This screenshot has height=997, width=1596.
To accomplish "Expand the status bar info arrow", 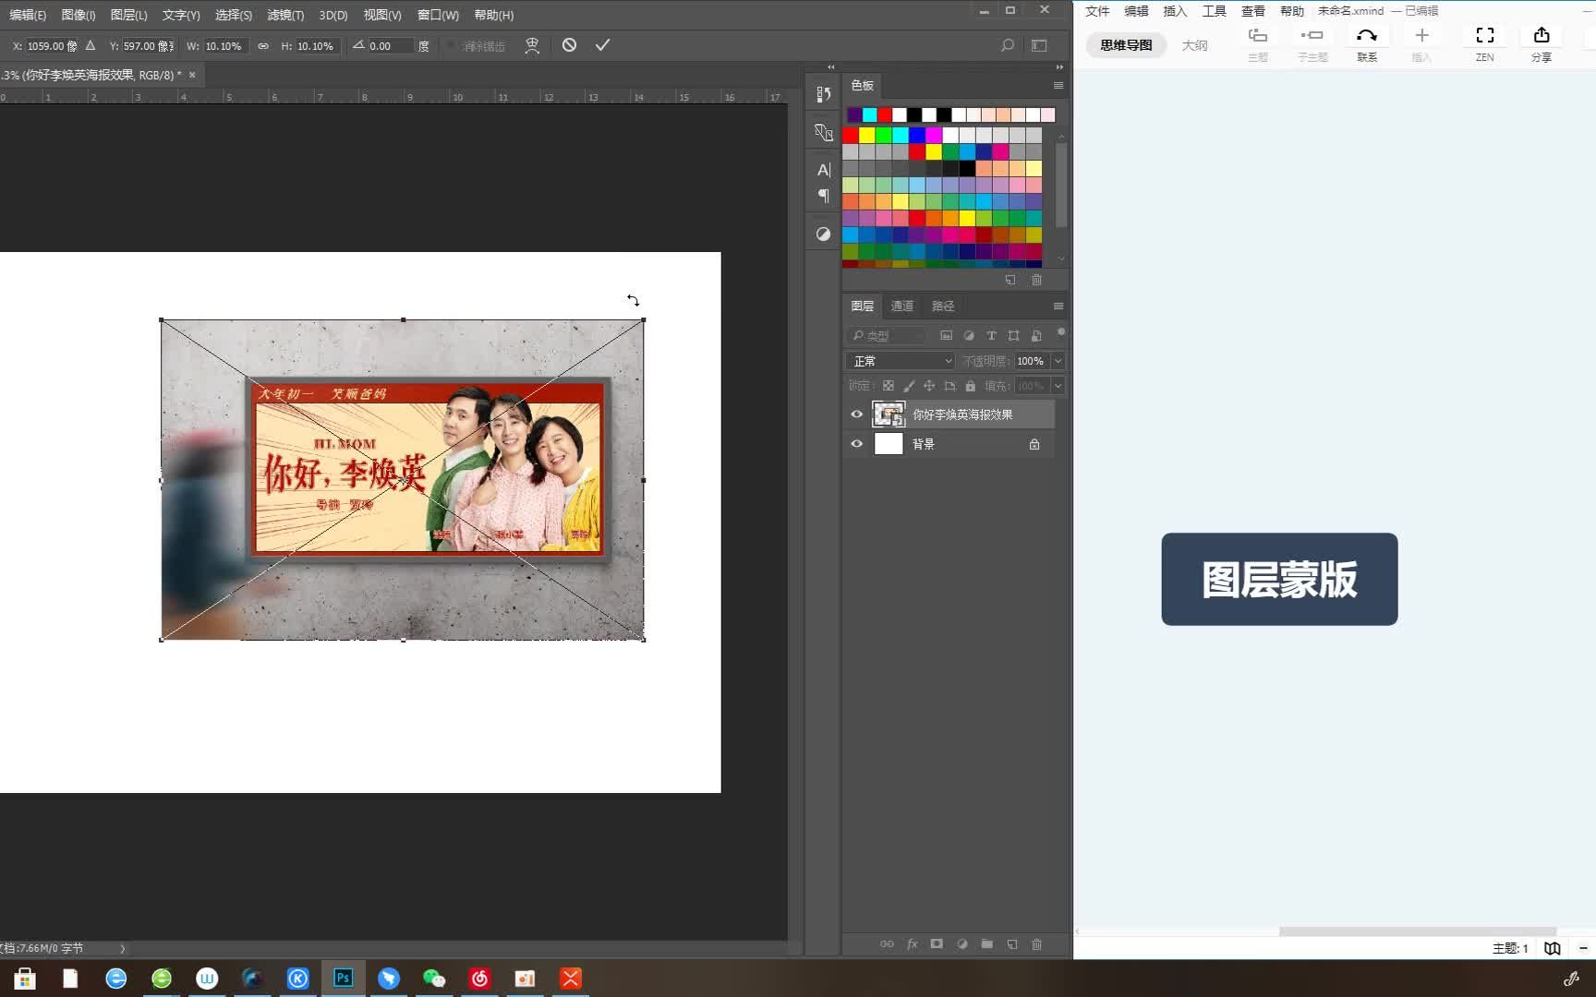I will (123, 948).
